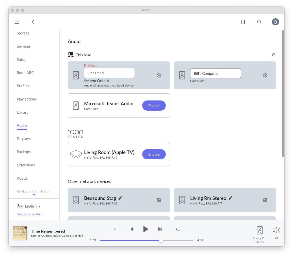Open Keyboard shortcuts
This screenshot has width=293, height=257.
click(33, 192)
